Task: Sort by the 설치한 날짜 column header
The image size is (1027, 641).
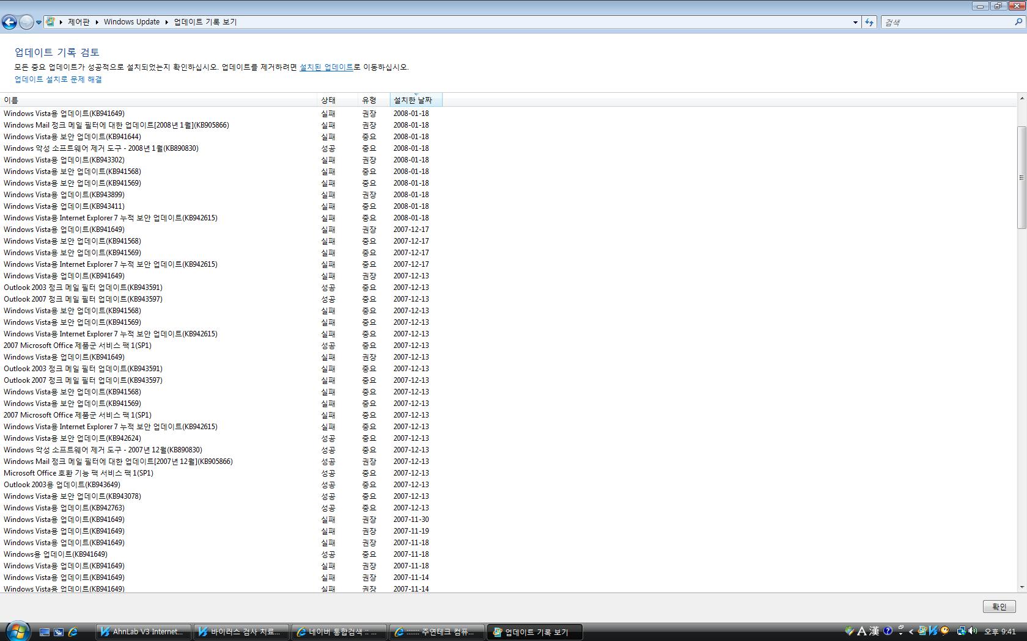Action: tap(416, 100)
